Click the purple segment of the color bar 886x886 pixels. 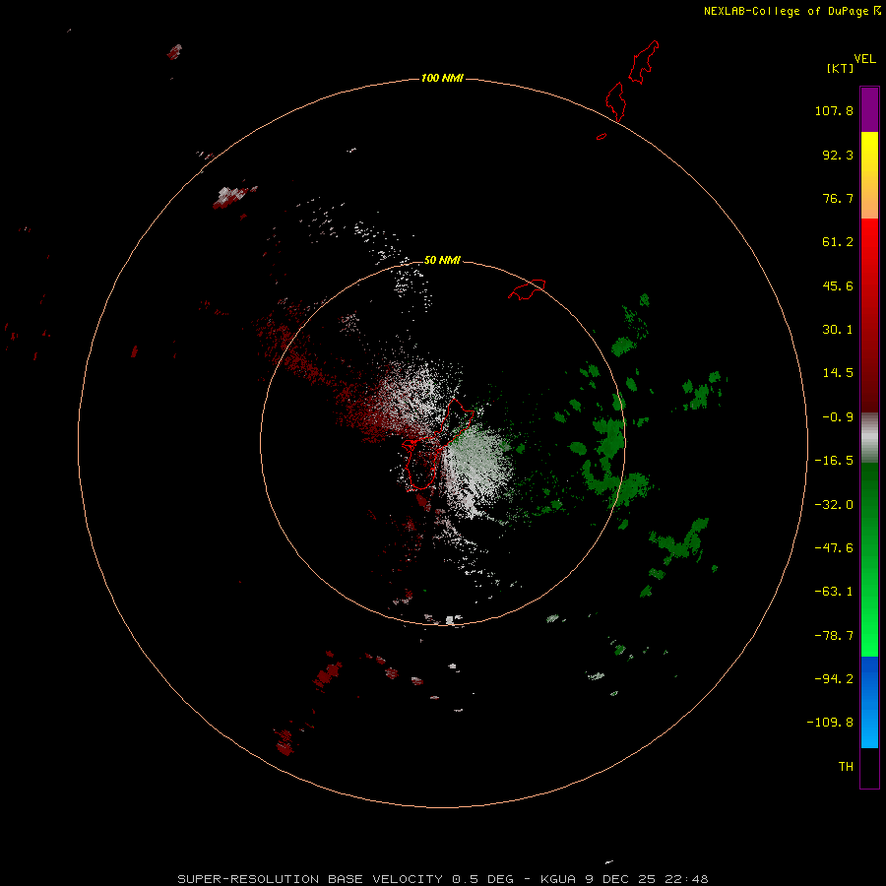point(869,109)
